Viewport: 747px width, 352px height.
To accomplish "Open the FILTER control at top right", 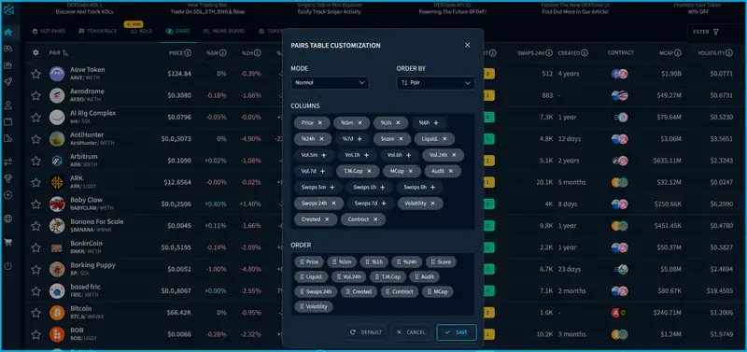I will (707, 32).
